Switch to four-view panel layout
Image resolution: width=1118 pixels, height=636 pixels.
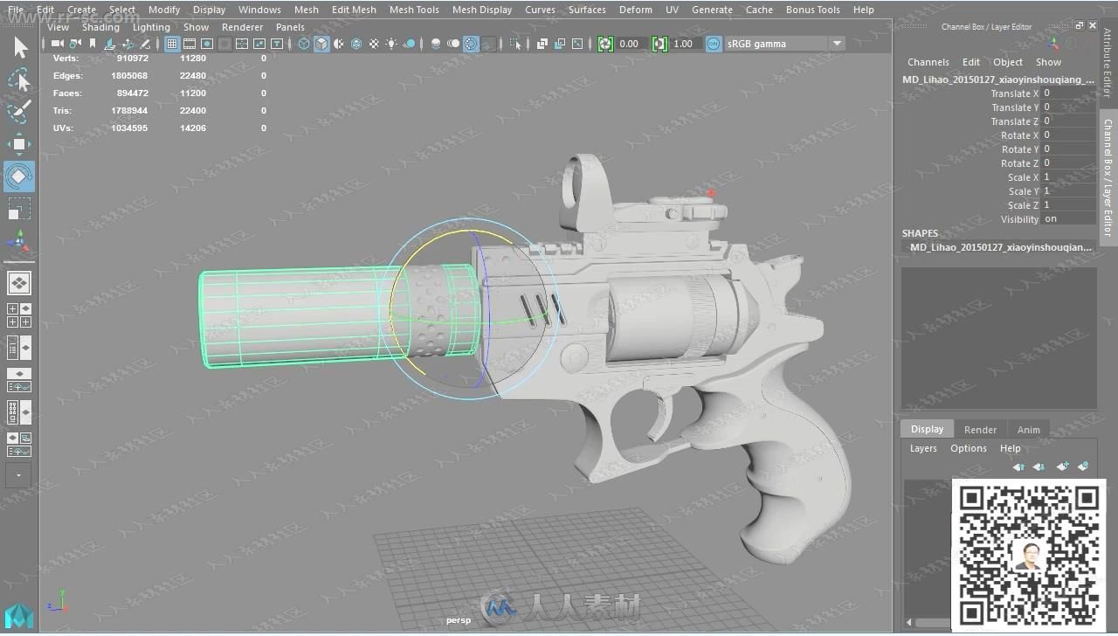[19, 315]
